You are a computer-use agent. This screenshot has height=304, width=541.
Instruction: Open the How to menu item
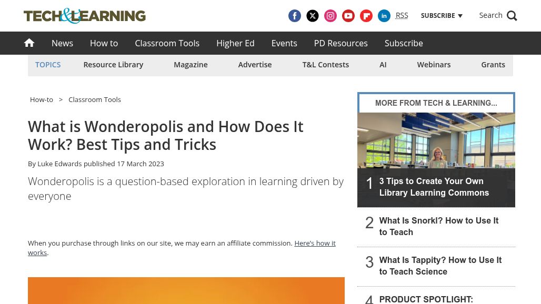(104, 43)
